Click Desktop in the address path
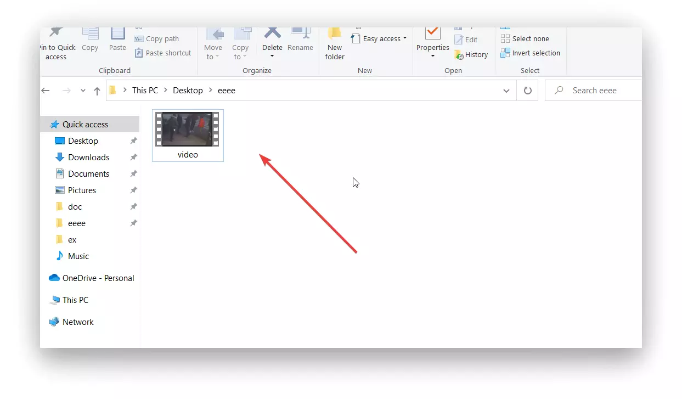 click(x=188, y=91)
